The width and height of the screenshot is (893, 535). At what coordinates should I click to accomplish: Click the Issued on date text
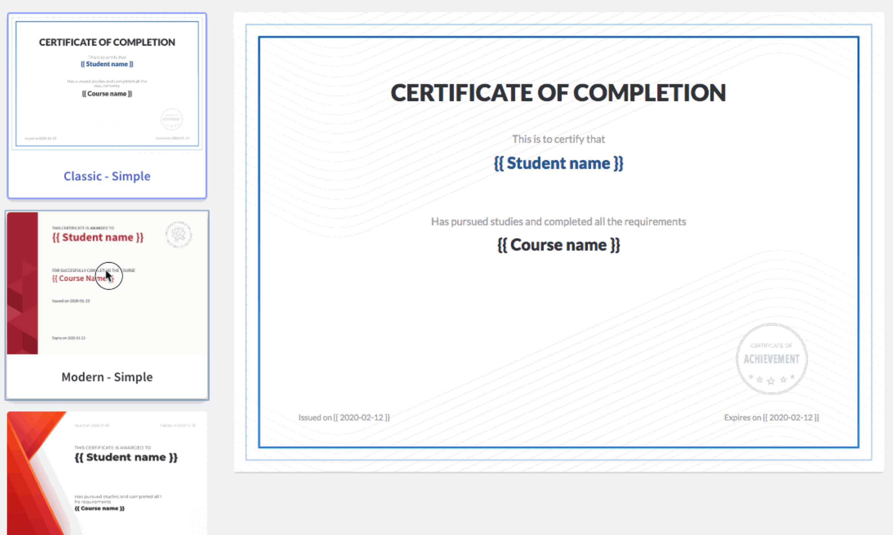(x=344, y=418)
